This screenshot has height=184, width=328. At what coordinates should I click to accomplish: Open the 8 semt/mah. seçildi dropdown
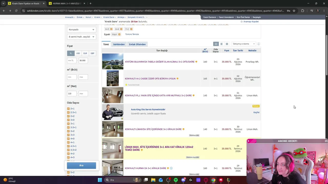pos(81,37)
